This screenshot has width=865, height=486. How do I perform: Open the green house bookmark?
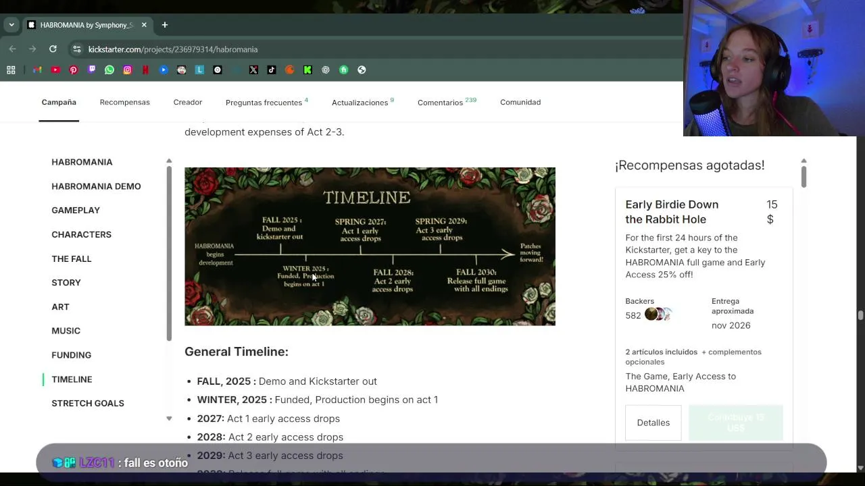tap(343, 70)
